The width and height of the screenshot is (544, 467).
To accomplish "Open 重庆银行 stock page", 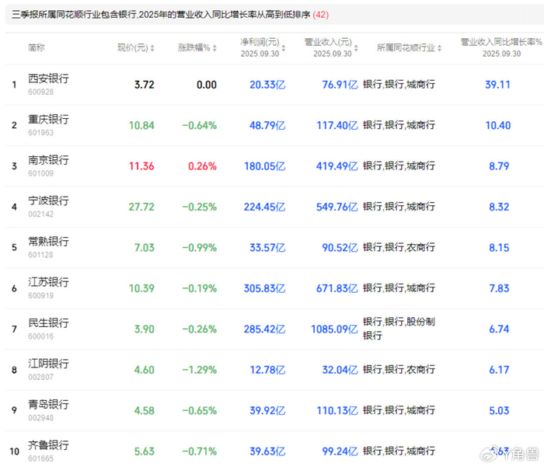I will pyautogui.click(x=48, y=120).
